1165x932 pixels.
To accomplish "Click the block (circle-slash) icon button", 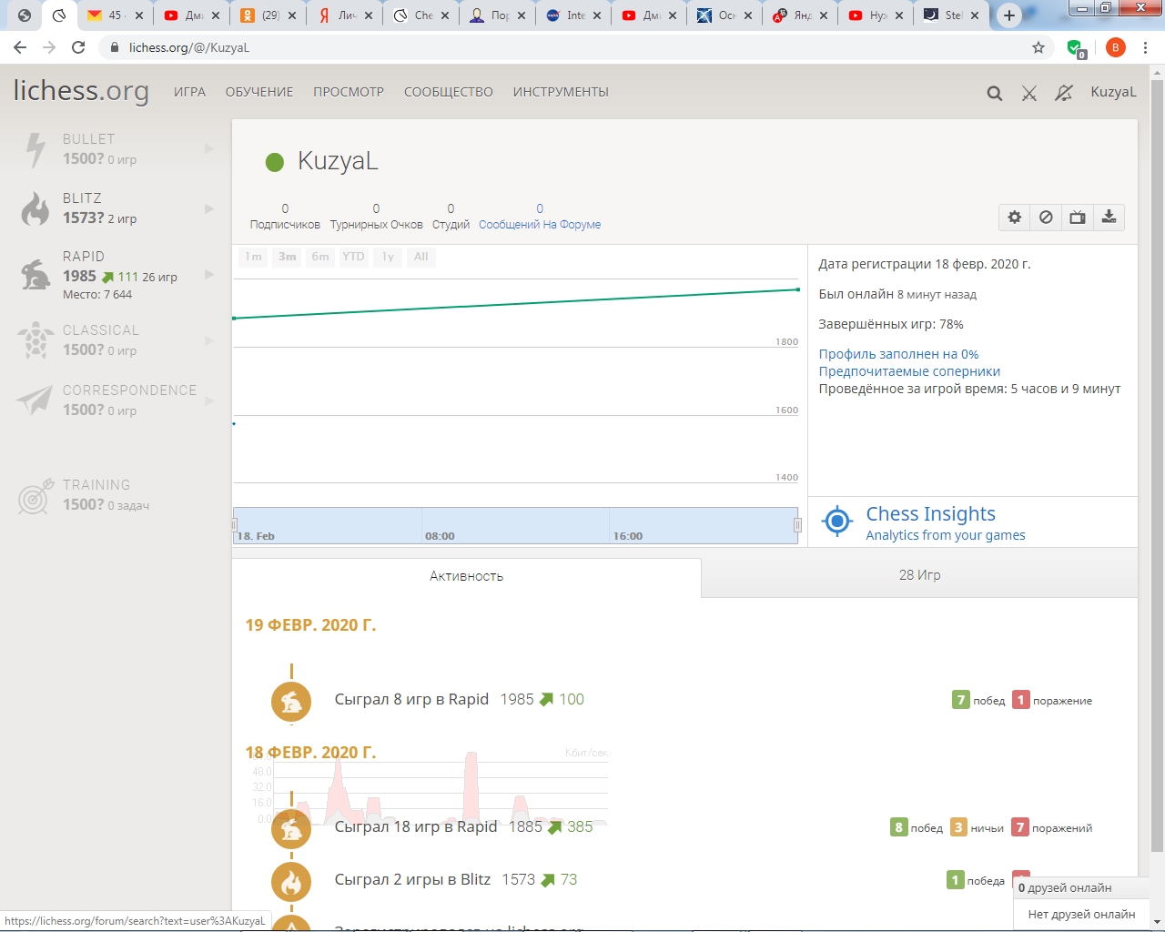I will coord(1046,217).
